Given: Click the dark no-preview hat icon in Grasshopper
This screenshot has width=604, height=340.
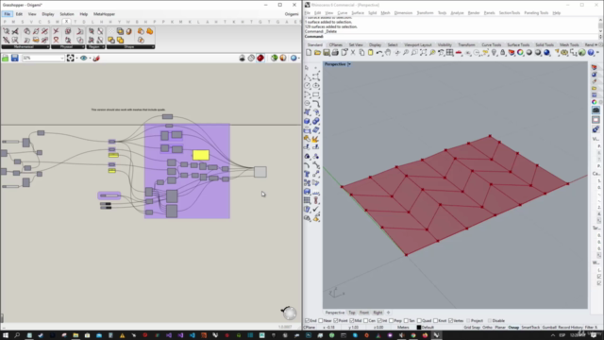Looking at the screenshot, I should [x=242, y=58].
